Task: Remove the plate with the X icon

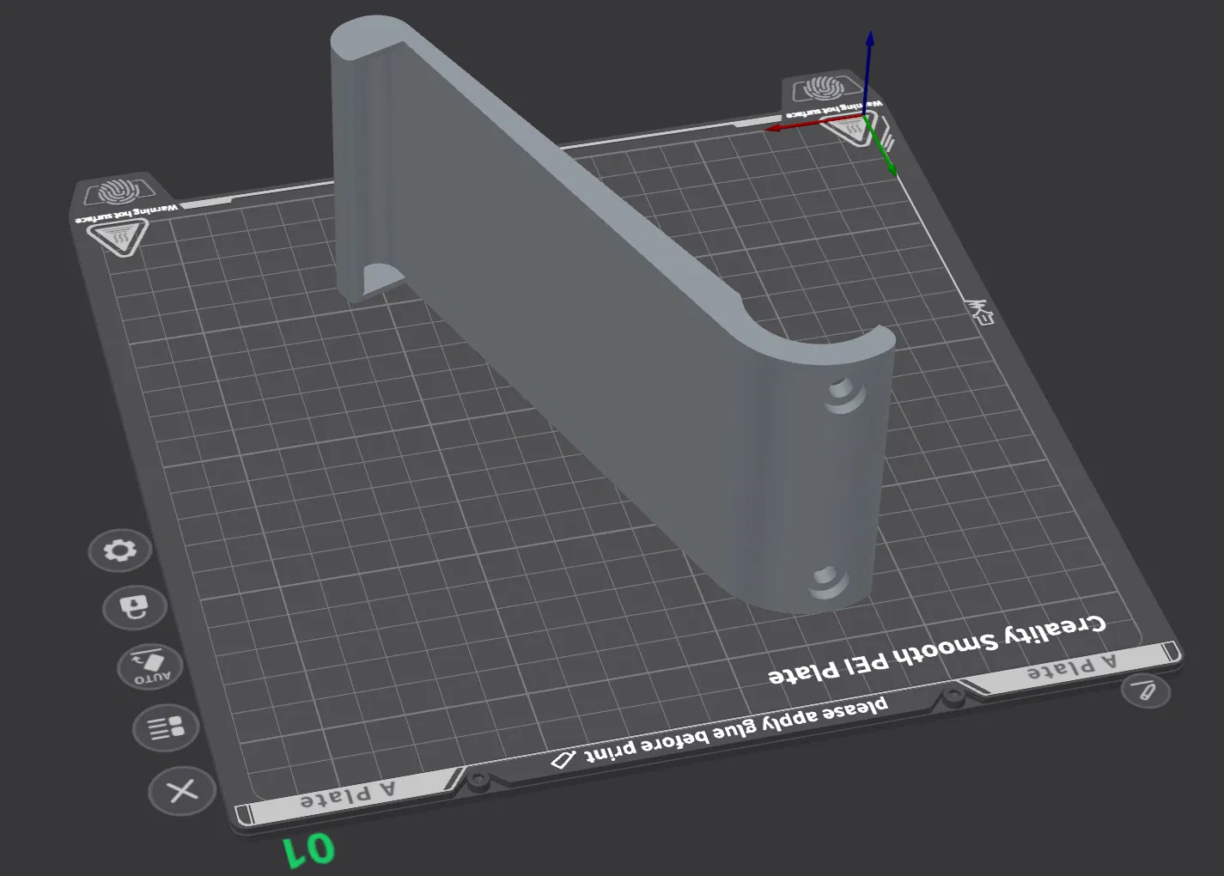Action: click(182, 790)
